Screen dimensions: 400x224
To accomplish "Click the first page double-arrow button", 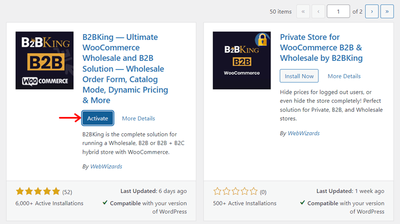I will coord(303,11).
